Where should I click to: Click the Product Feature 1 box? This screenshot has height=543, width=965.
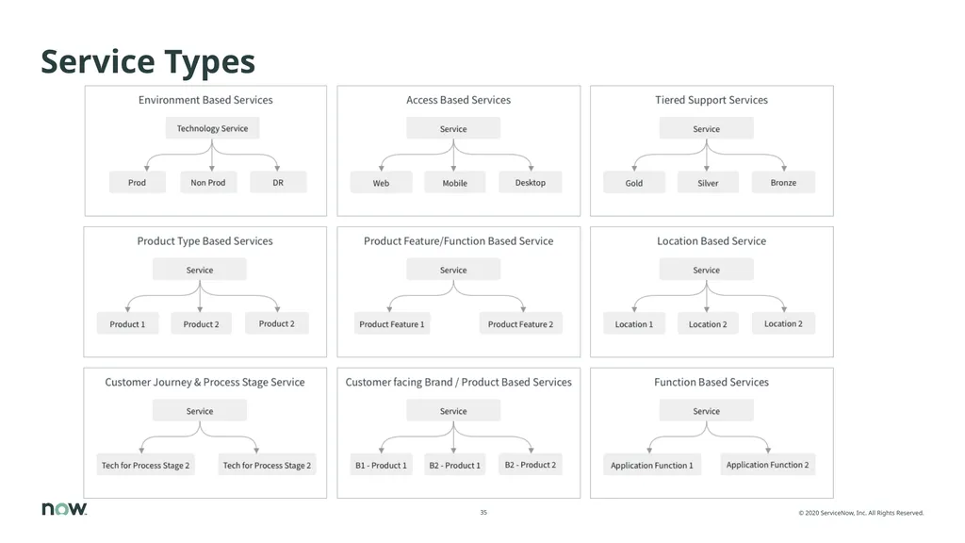[392, 324]
